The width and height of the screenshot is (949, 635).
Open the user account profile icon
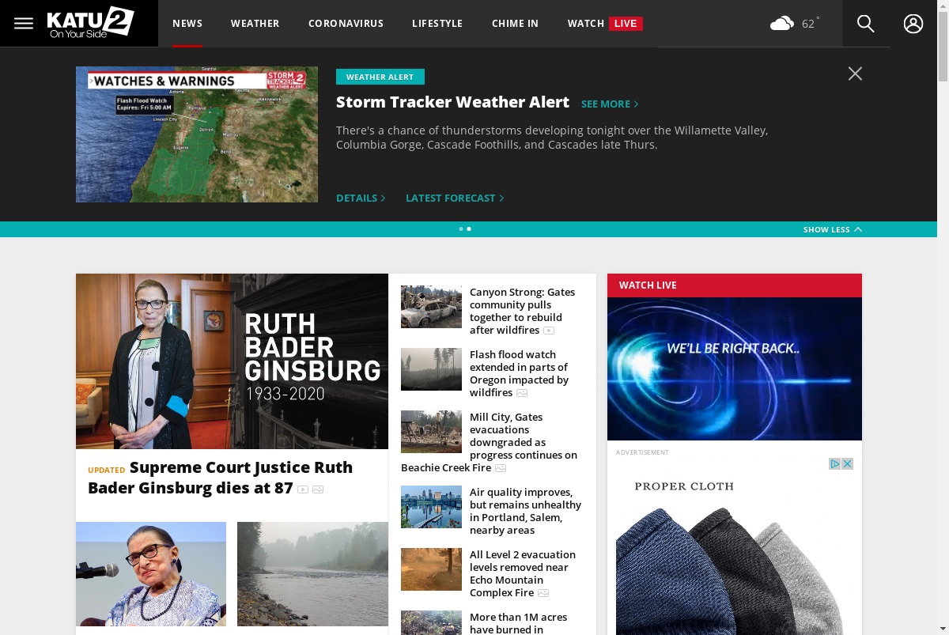(913, 24)
